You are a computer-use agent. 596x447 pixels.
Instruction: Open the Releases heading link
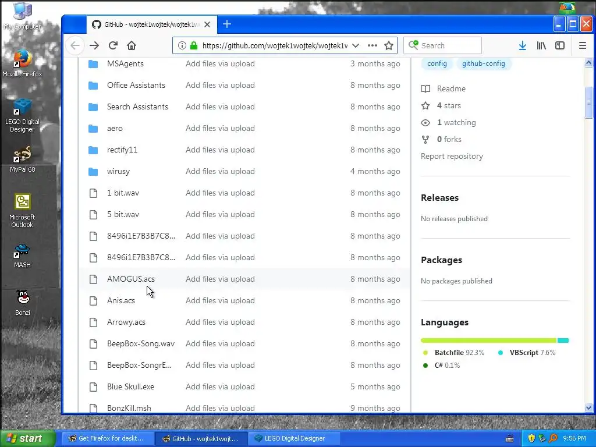[440, 198]
